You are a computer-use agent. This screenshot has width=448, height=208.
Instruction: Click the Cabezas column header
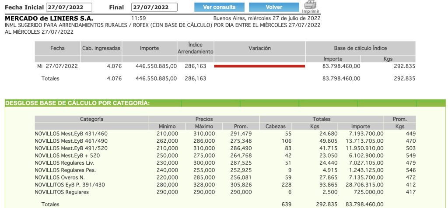click(x=275, y=127)
